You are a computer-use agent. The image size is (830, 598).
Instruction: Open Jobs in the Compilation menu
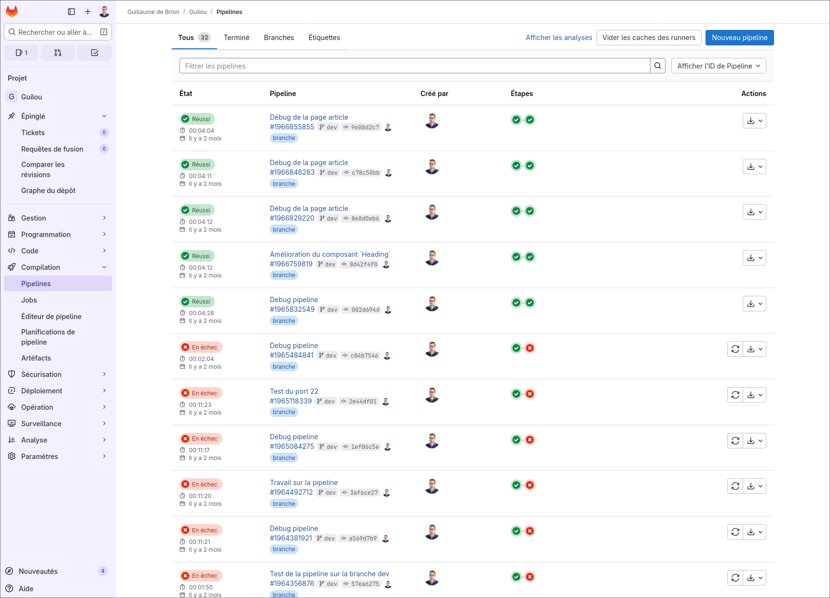pyautogui.click(x=29, y=300)
